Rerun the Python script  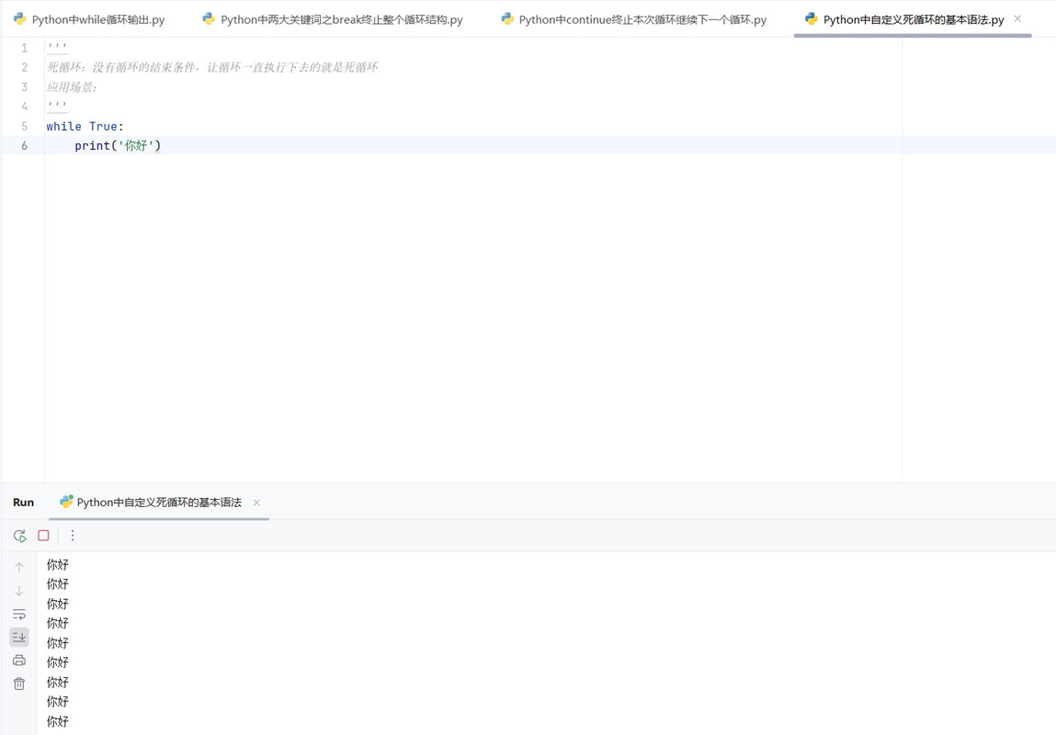(x=19, y=536)
